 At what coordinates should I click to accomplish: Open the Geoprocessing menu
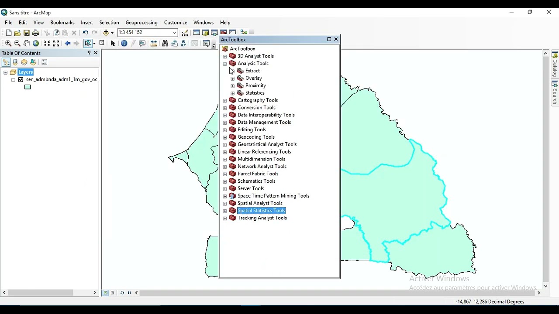pos(141,22)
